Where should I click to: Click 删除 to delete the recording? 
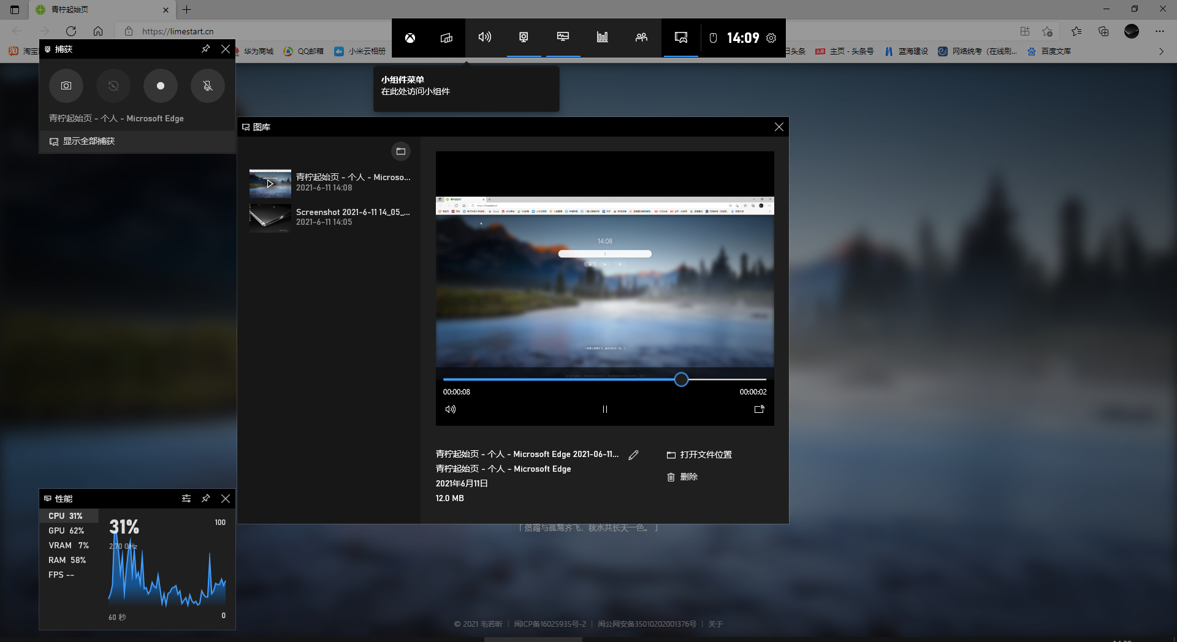689,477
